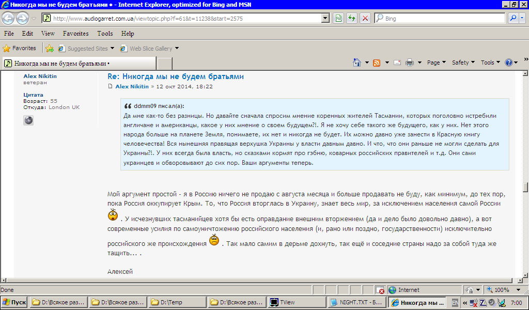Click Alex Nikitin author link beside post date
Screen dimensions: 529x310
(132, 86)
